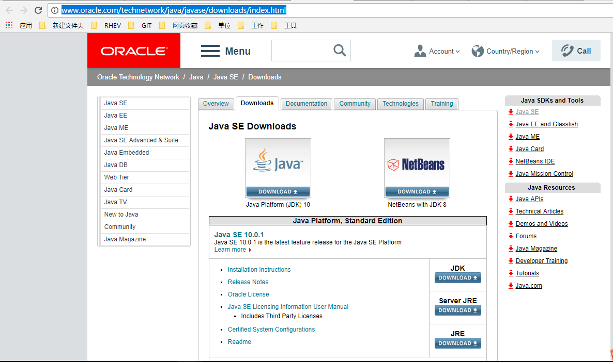Image resolution: width=613 pixels, height=362 pixels.
Task: Switch to the Overview tab
Action: pos(216,104)
